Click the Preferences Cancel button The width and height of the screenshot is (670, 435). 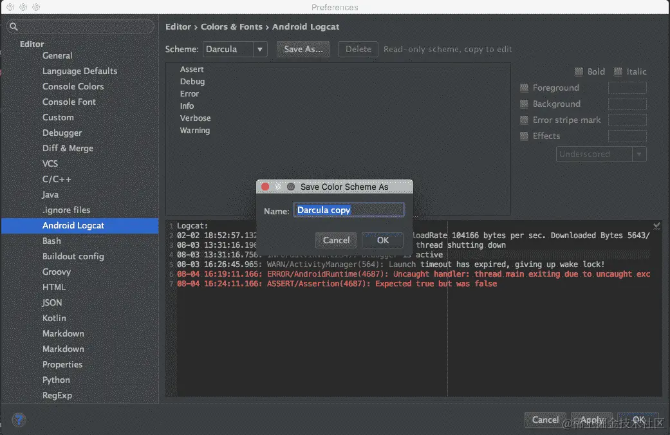pyautogui.click(x=545, y=420)
